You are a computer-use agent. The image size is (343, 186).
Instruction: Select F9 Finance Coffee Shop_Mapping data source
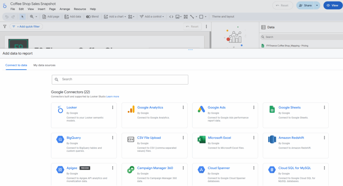pos(287,46)
